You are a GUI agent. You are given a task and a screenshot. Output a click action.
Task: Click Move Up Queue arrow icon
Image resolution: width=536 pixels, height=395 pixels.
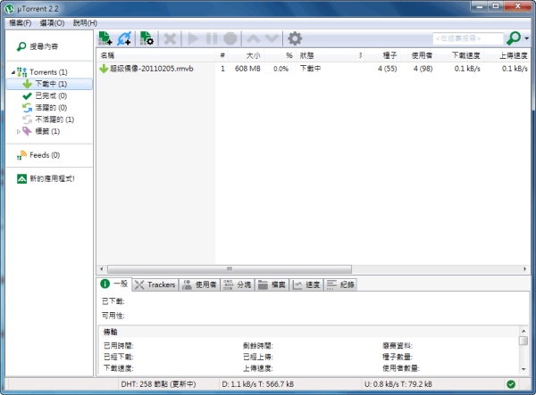coord(254,38)
